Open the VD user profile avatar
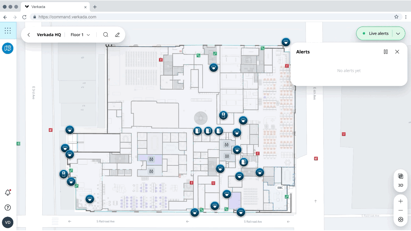Viewport: 411px width, 231px height. [x=8, y=223]
